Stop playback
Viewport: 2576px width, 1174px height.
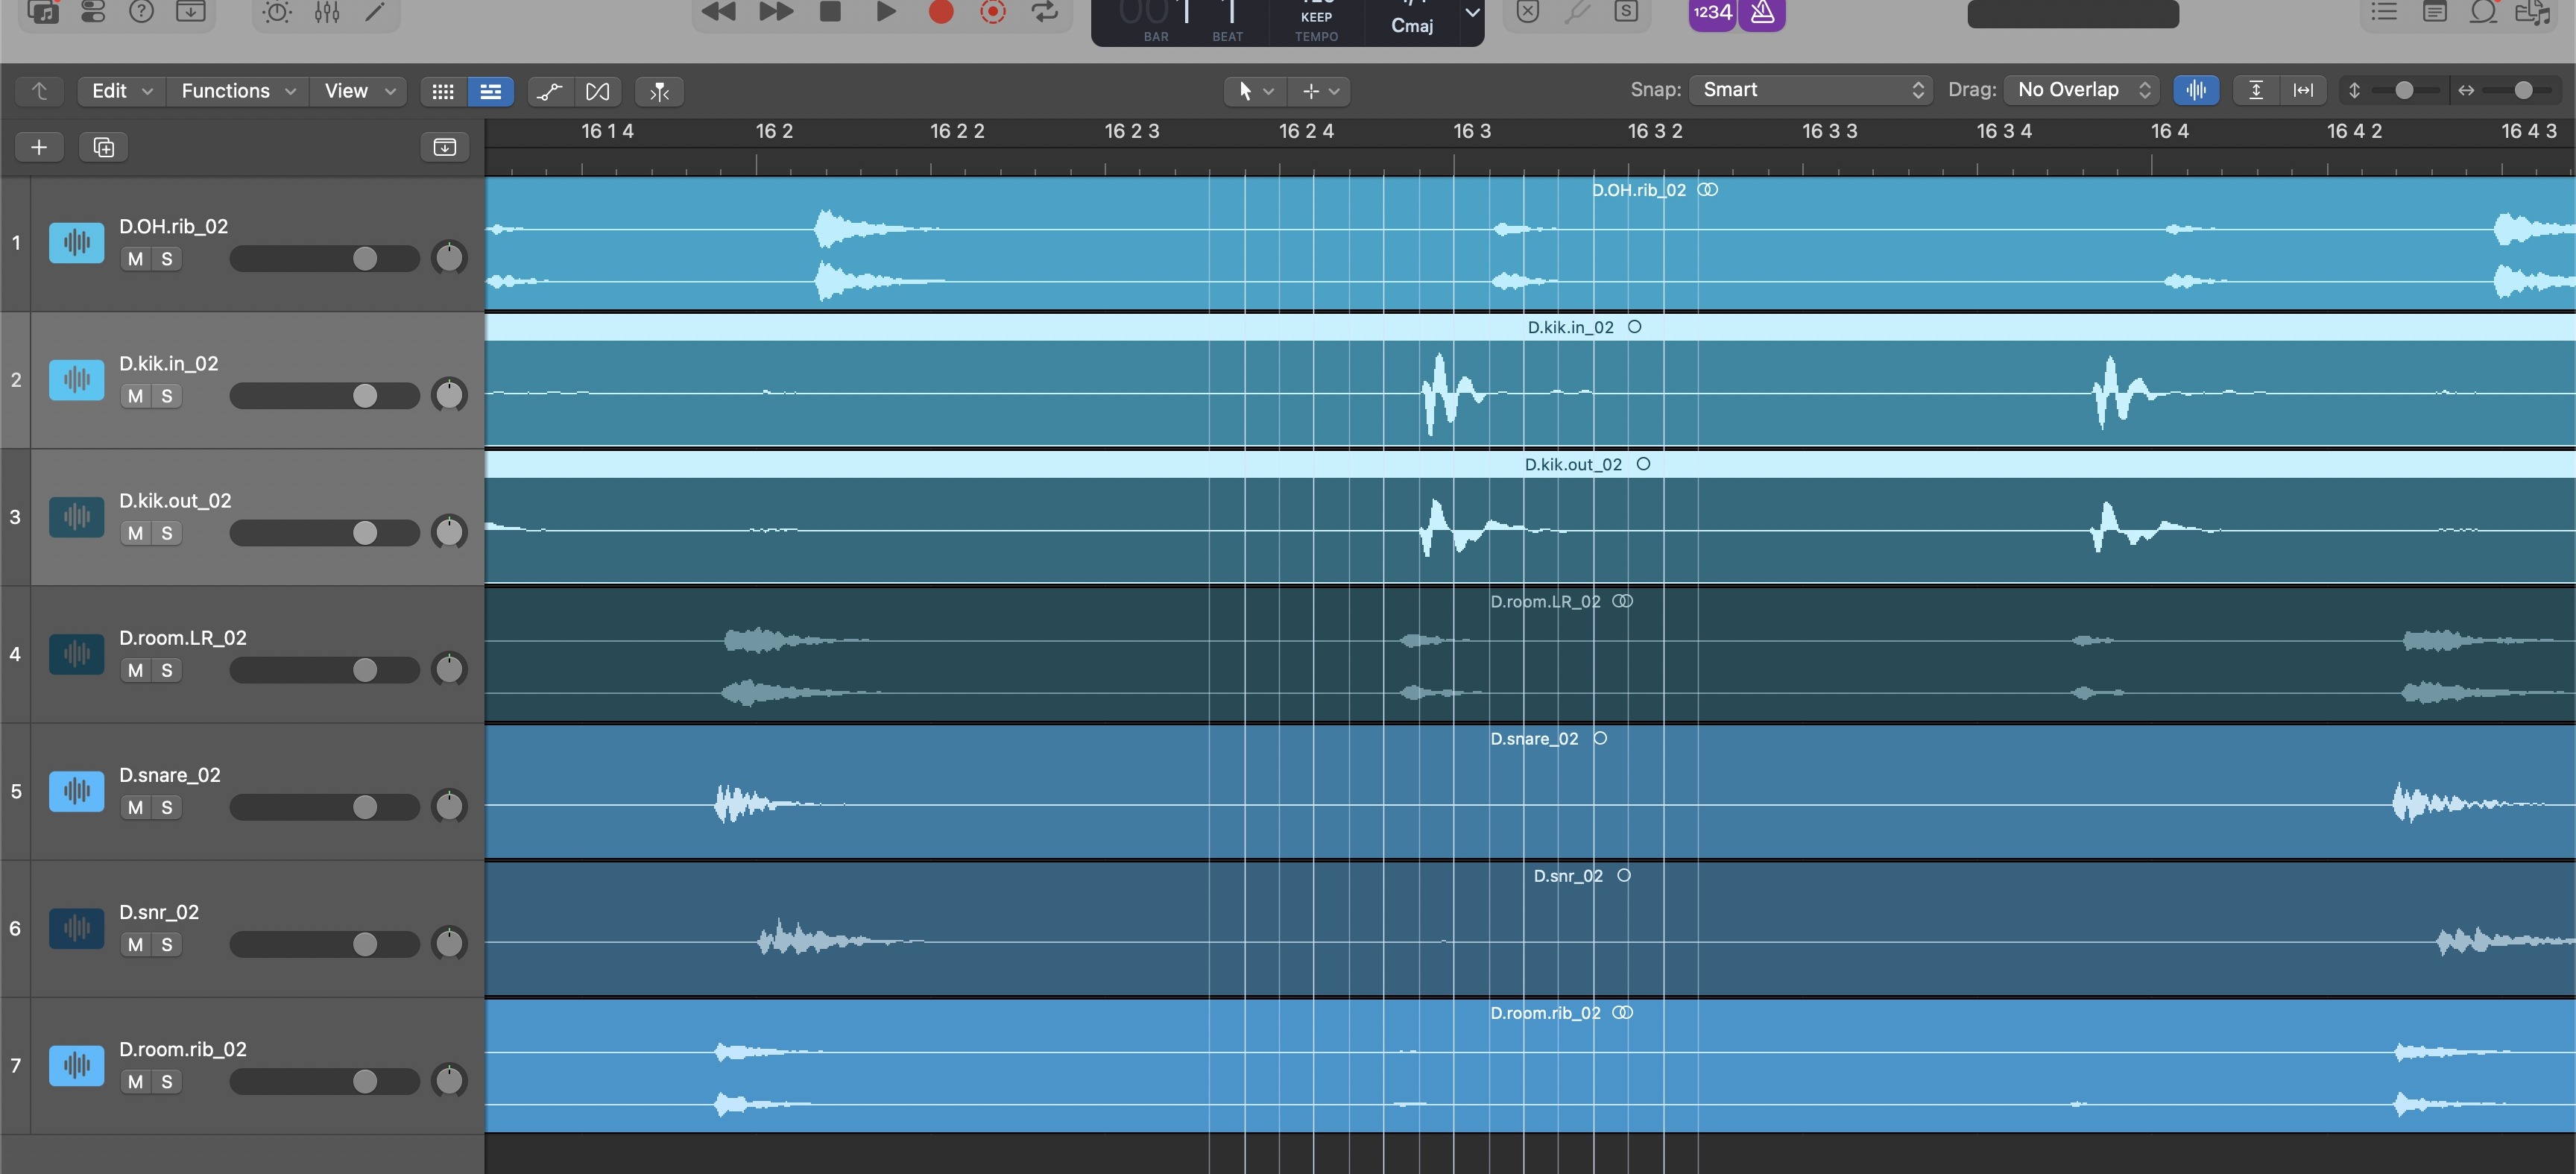click(830, 11)
